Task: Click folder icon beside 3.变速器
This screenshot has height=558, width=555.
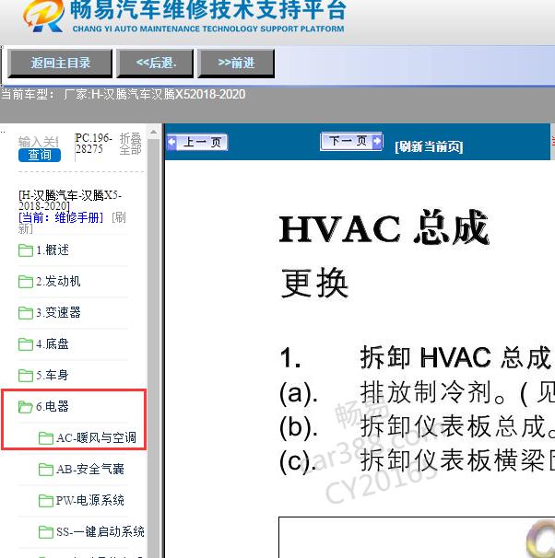Action: [x=26, y=313]
